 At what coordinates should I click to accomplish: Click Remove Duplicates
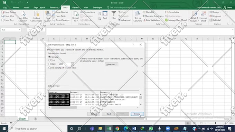click(x=153, y=16)
